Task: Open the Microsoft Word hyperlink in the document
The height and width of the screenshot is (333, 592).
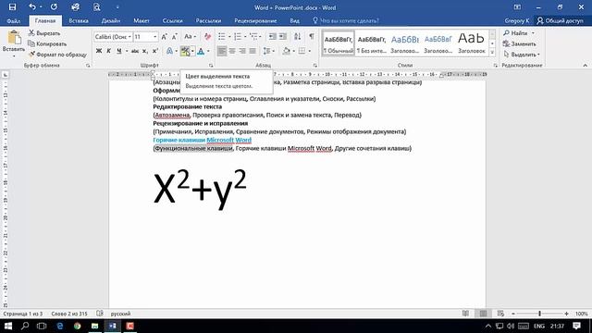Action: pyautogui.click(x=228, y=140)
